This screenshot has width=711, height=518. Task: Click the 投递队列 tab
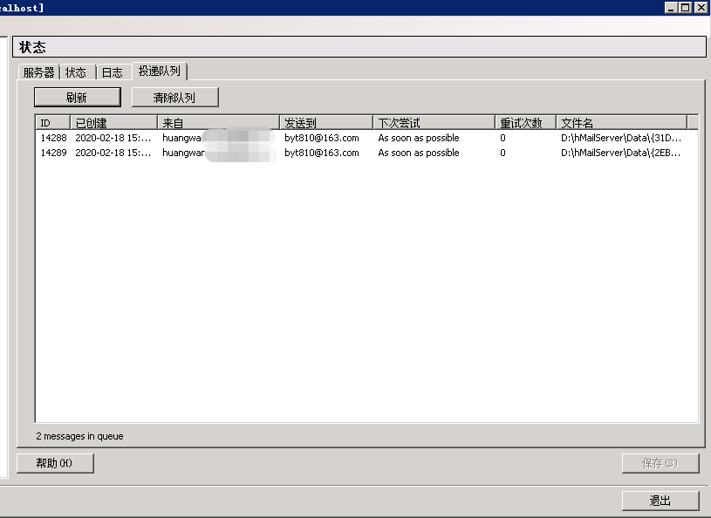(x=160, y=72)
